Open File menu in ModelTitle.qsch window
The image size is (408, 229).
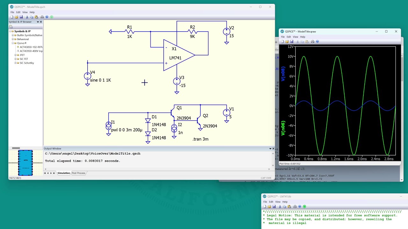pyautogui.click(x=12, y=12)
